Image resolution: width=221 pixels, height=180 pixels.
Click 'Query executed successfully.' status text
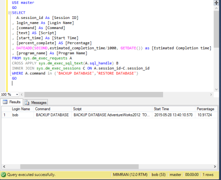coord(31,175)
